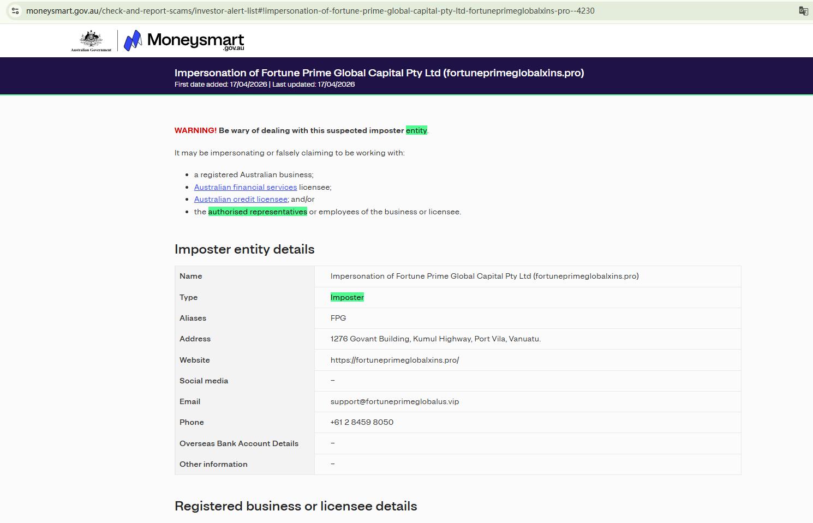813x523 pixels.
Task: Click the 'Other information' row label
Action: tap(213, 464)
